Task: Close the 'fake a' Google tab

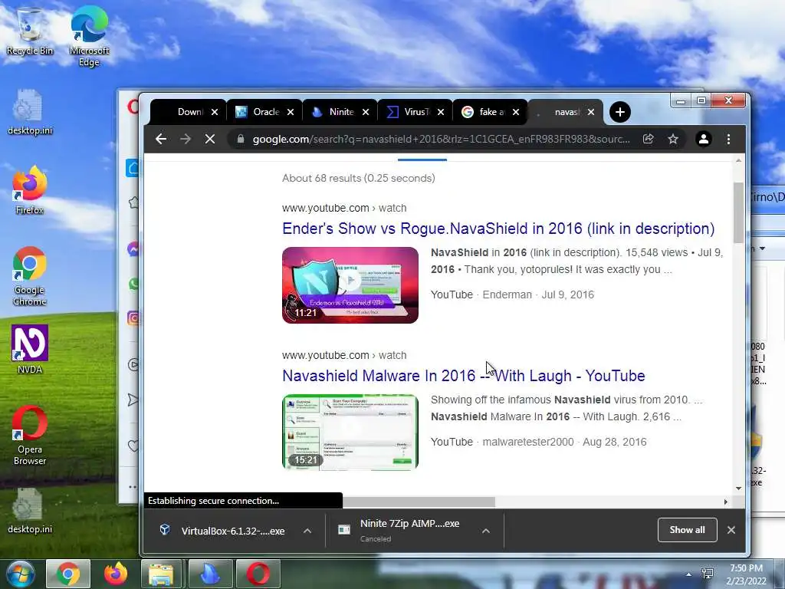Action: [x=516, y=112]
